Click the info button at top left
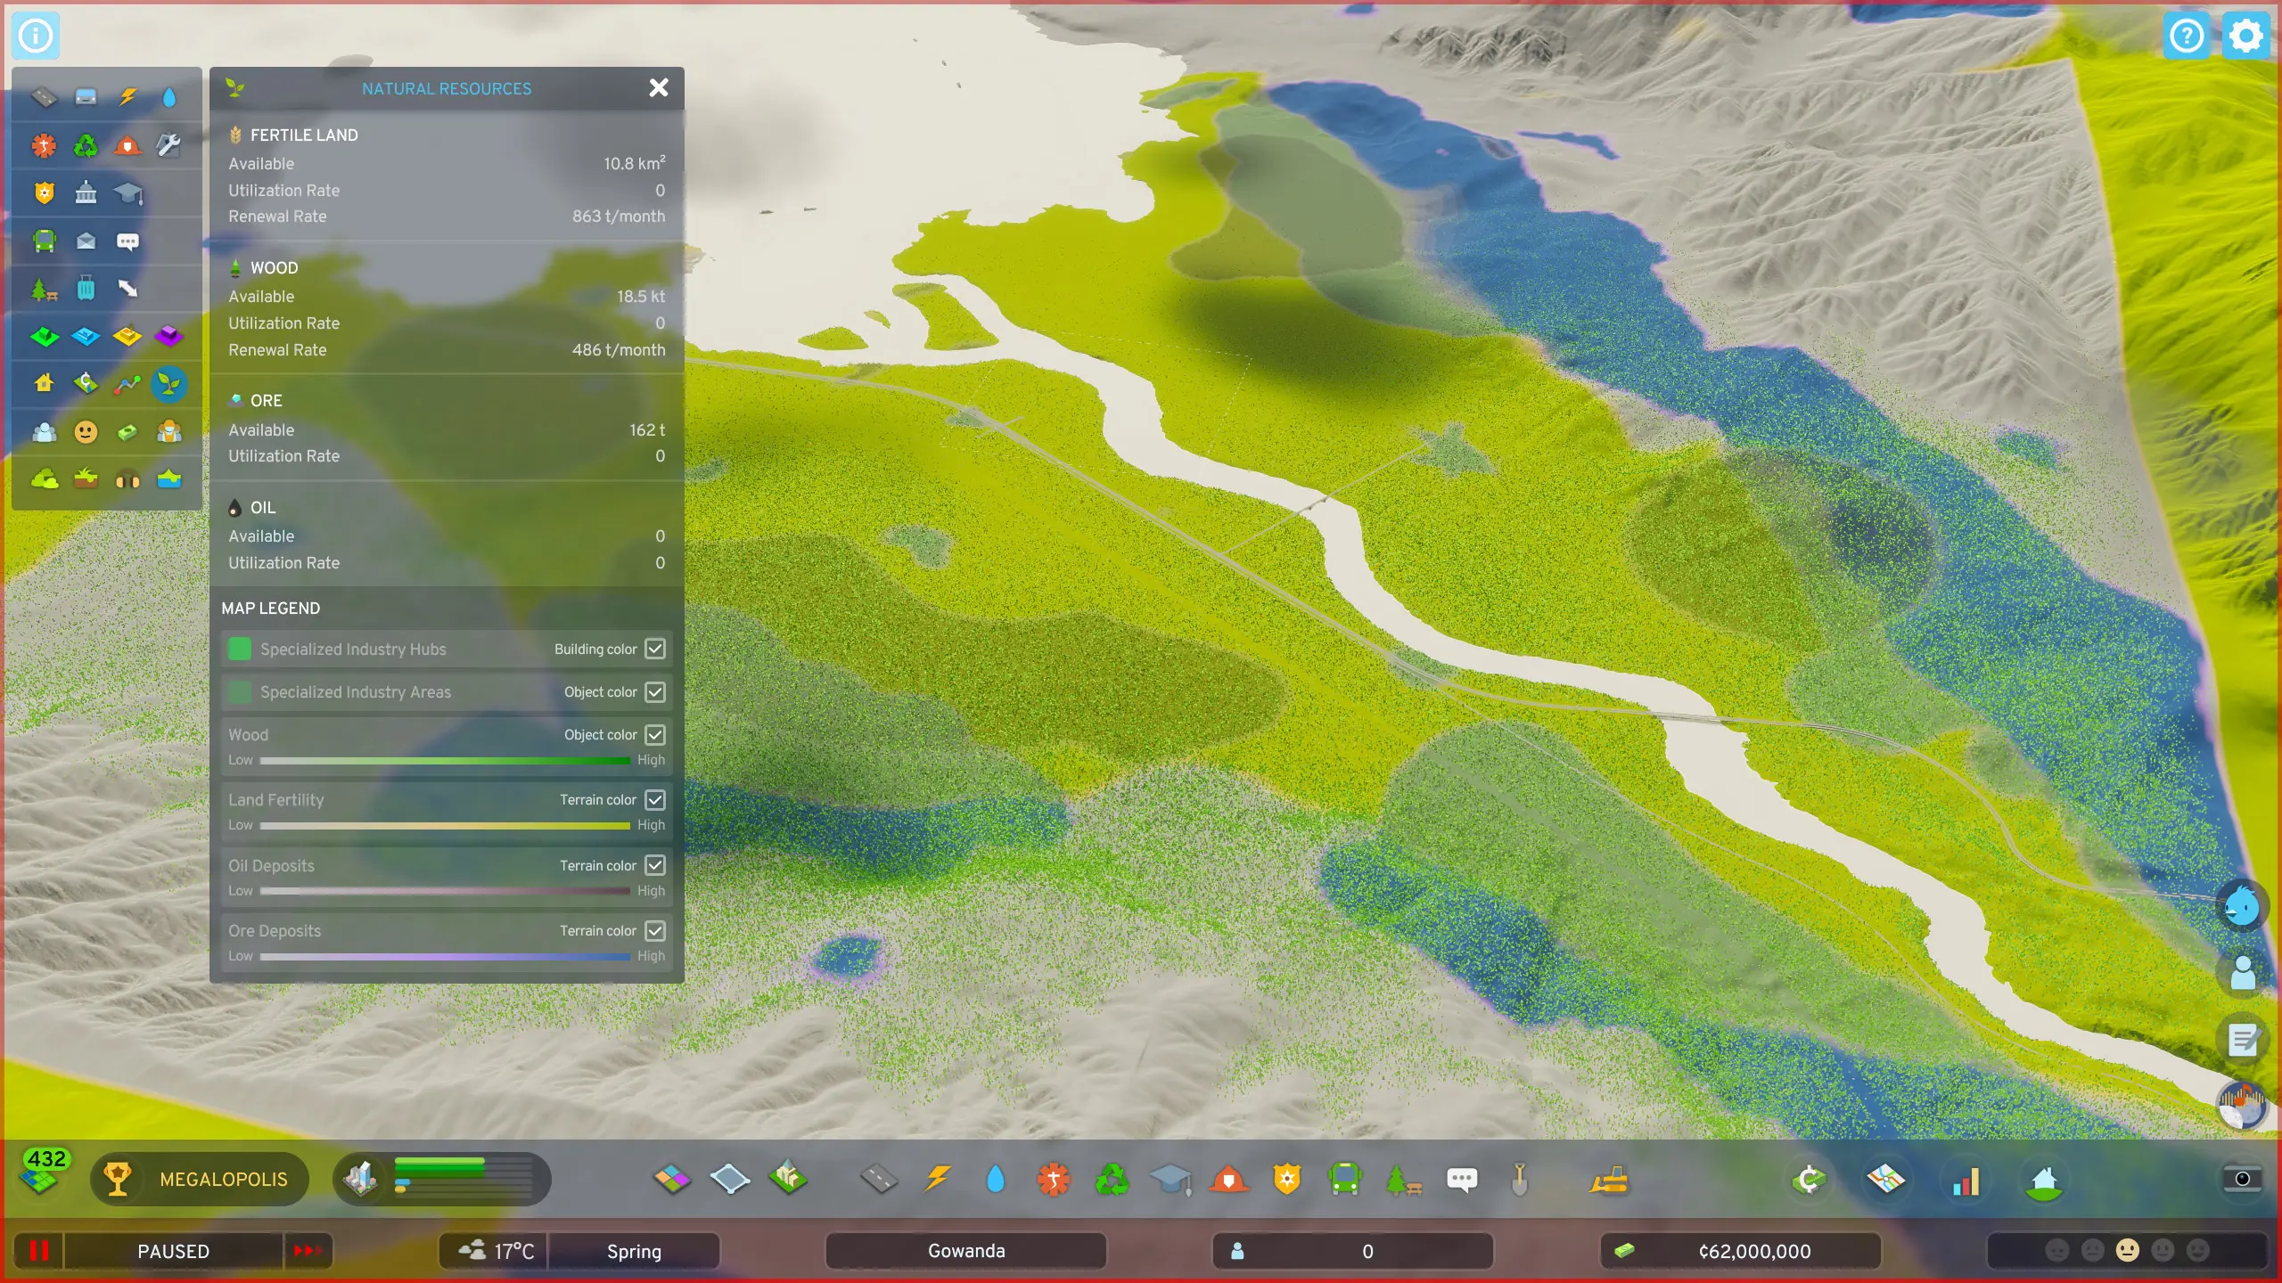 (x=36, y=36)
